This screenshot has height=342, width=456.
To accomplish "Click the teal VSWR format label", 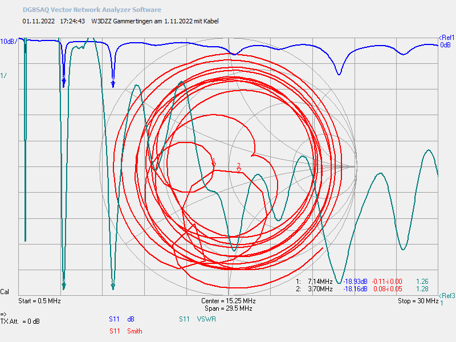I will pos(206,319).
